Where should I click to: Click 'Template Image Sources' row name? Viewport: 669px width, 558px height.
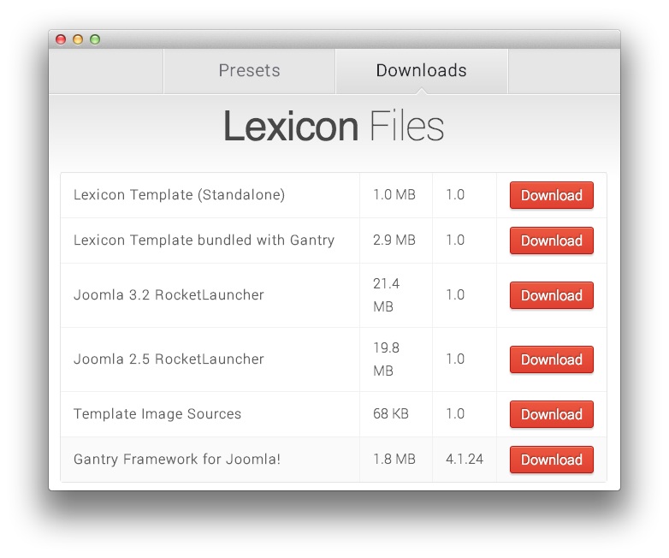[157, 413]
